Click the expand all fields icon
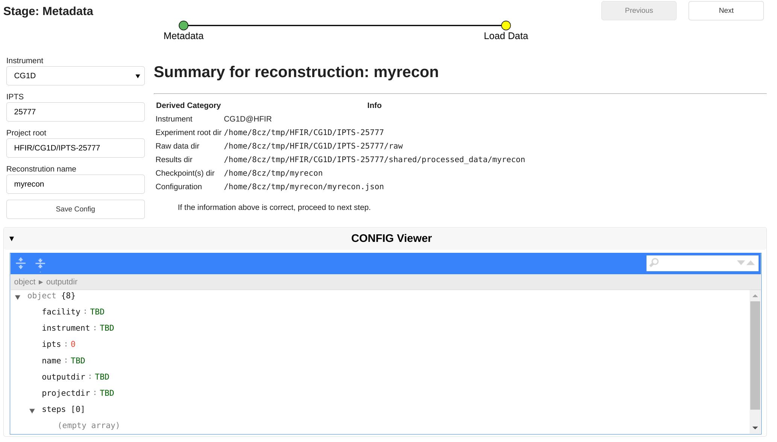This screenshot has height=442, width=777. coord(21,263)
